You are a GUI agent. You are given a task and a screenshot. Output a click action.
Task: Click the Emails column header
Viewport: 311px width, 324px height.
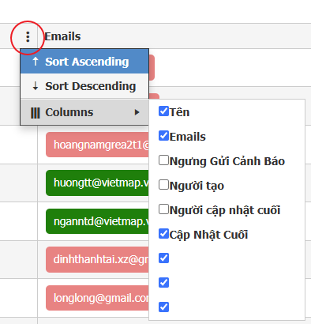click(62, 36)
